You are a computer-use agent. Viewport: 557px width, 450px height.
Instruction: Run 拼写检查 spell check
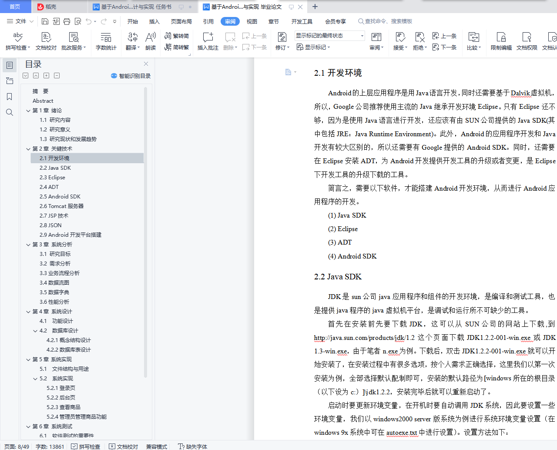point(17,41)
